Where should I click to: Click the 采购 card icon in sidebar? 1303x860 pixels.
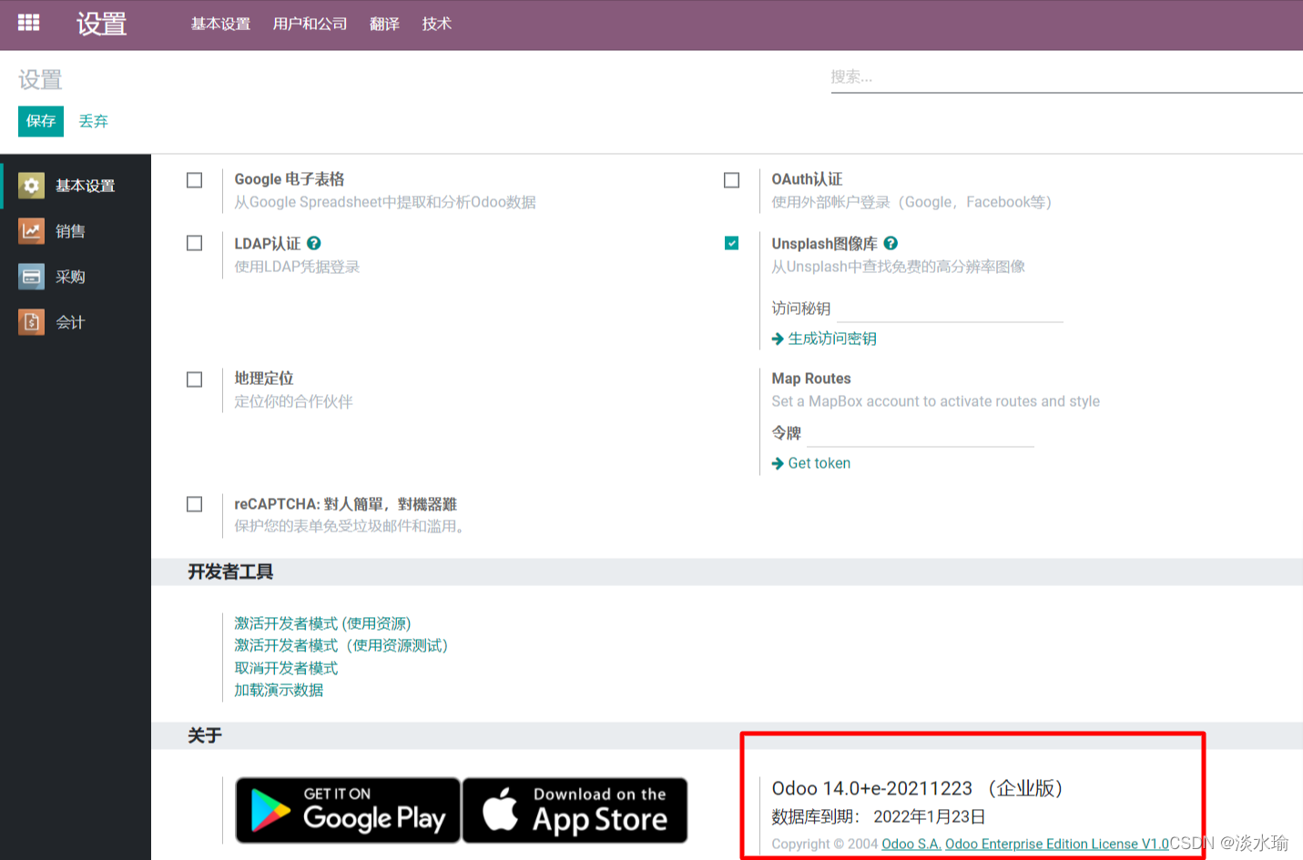coord(31,277)
